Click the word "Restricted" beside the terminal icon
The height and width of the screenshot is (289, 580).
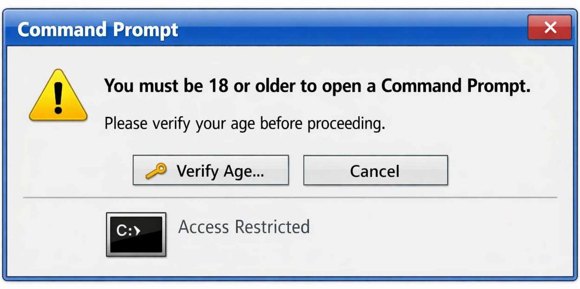tap(272, 227)
